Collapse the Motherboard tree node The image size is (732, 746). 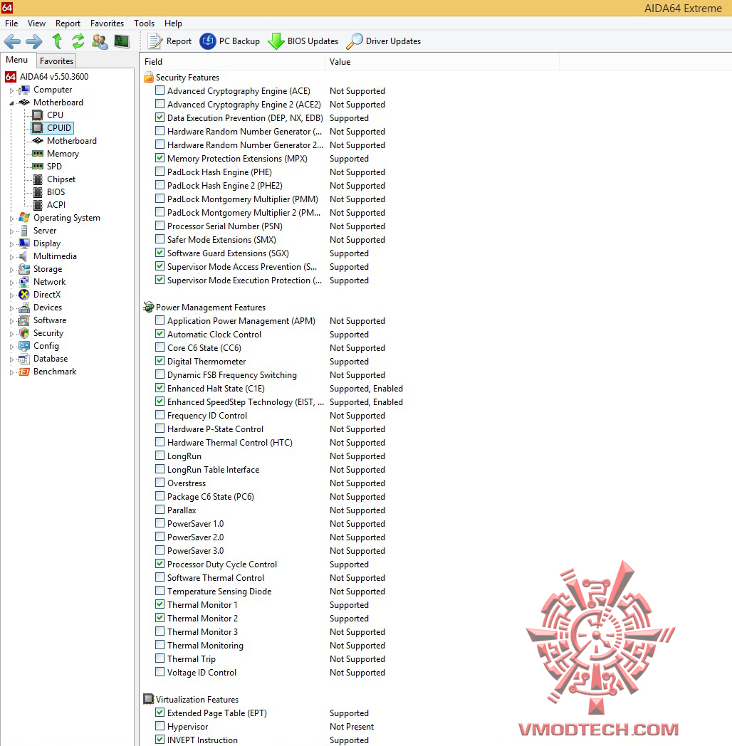click(11, 103)
